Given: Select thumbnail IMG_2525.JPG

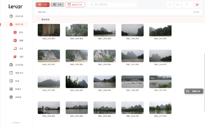Looking at the screenshot, I should click(x=105, y=108).
